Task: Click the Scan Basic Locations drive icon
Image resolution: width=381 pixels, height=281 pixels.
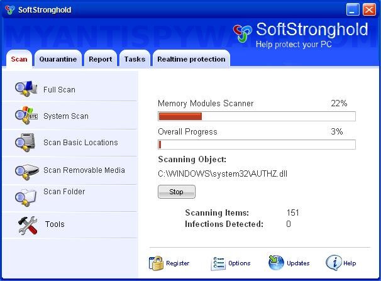Action: 25,143
